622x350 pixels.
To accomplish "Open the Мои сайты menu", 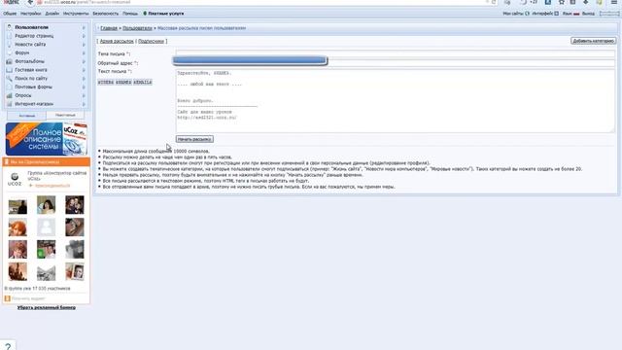I will click(x=516, y=14).
